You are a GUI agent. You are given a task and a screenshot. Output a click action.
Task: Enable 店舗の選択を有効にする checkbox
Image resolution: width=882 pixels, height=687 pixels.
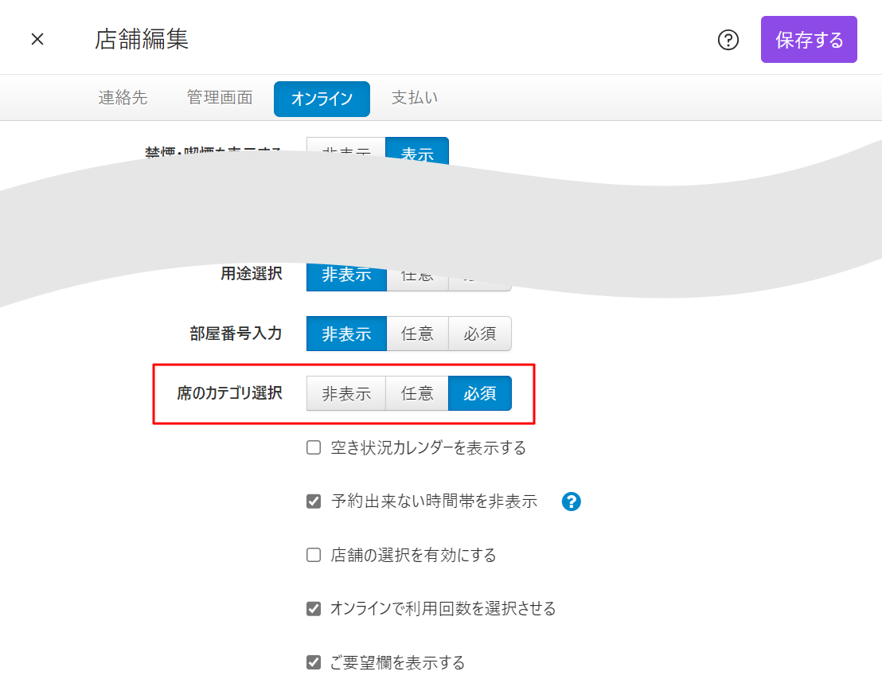314,555
